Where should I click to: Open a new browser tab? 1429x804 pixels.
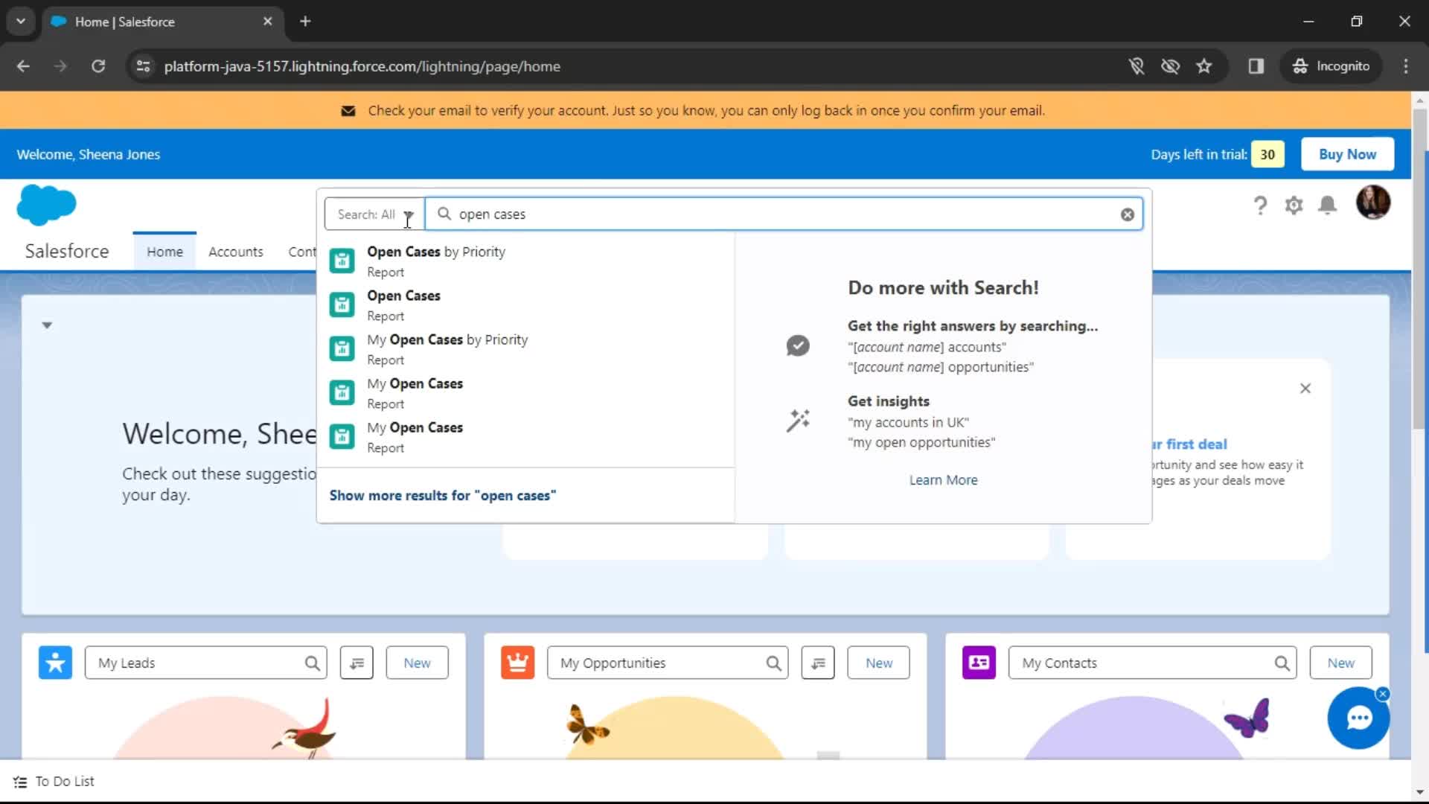point(305,21)
